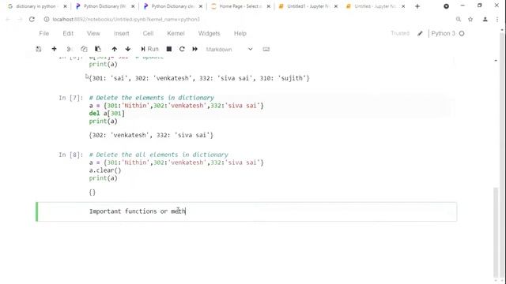Open the Insert menu
Viewport: 506px width, 284px height.
click(121, 33)
